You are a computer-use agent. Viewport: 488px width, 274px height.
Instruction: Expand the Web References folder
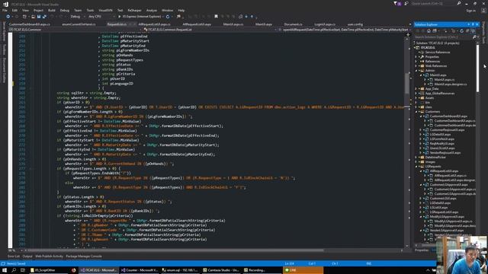click(416, 66)
